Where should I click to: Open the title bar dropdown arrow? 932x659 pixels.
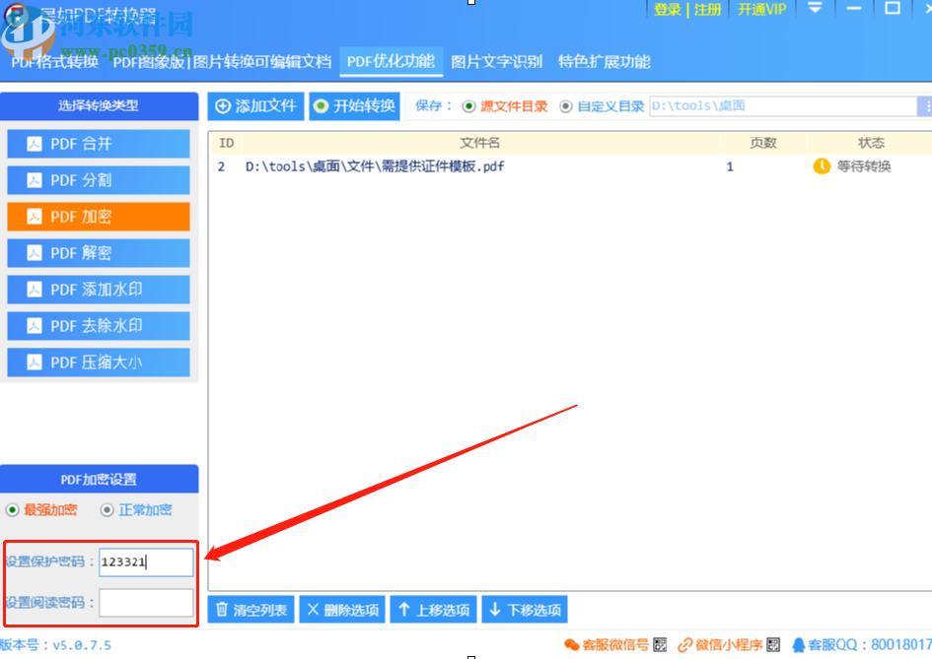[x=815, y=9]
